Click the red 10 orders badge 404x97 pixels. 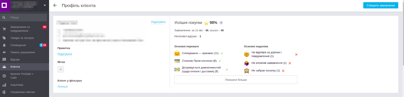[44, 27]
